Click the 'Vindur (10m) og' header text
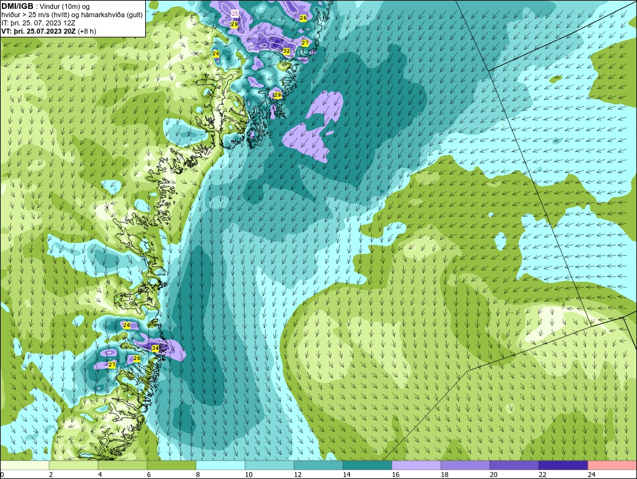Screen dimensions: 637x479 coord(65,7)
